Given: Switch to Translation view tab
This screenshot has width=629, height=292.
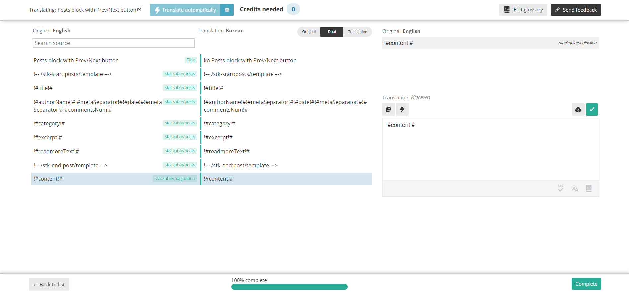Looking at the screenshot, I should coord(357,32).
